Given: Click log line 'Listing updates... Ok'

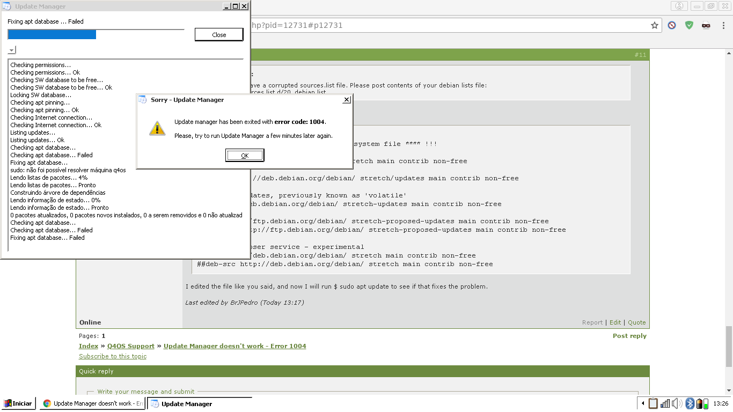Looking at the screenshot, I should pyautogui.click(x=37, y=140).
